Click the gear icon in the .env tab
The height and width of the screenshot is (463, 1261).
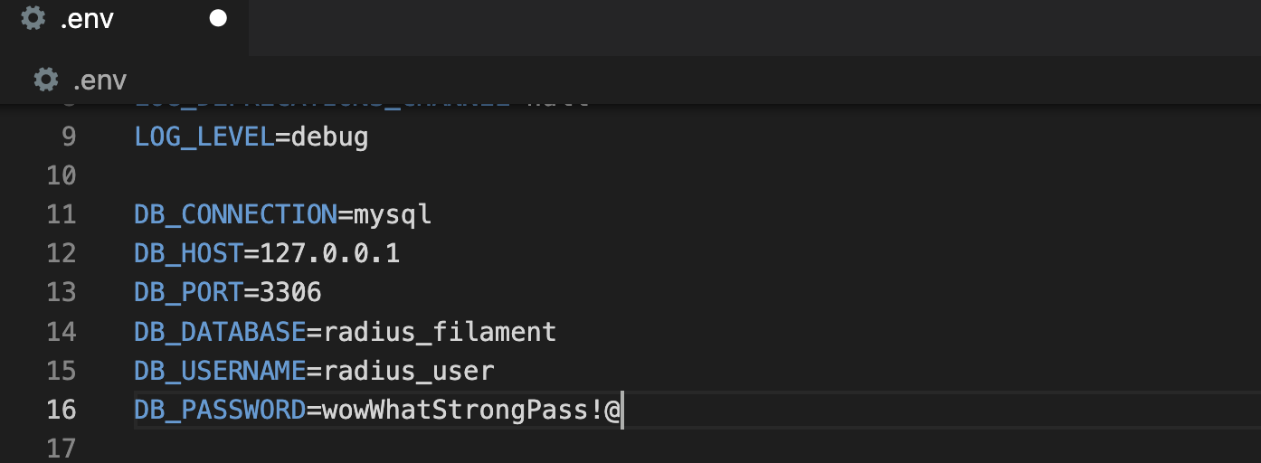pos(33,18)
